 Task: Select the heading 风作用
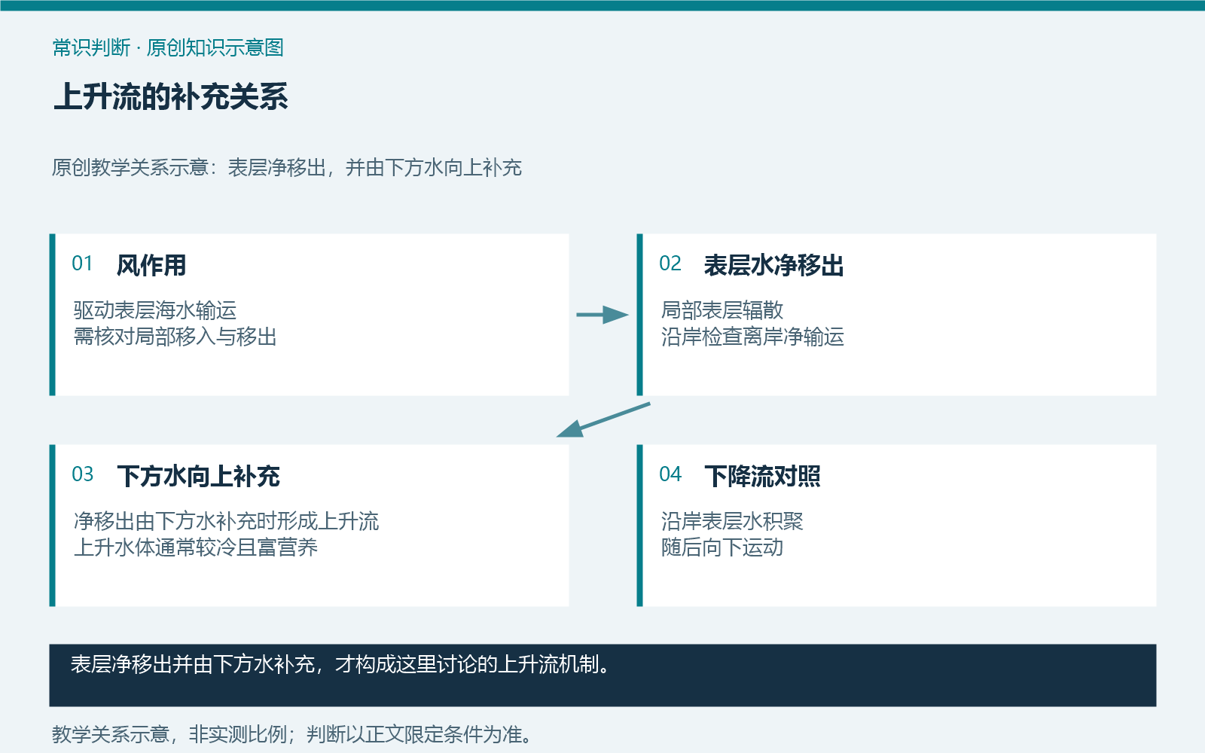click(x=151, y=265)
